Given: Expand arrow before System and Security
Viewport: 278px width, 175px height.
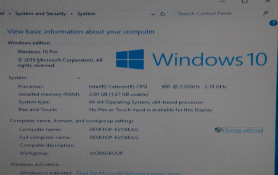Looking at the screenshot, I should [10, 14].
